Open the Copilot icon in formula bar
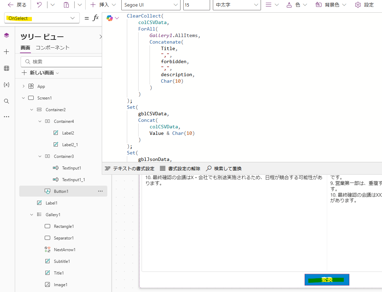This screenshot has width=382, height=292. pyautogui.click(x=110, y=18)
